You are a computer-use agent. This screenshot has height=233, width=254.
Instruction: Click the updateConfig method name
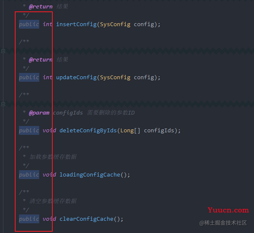pyautogui.click(x=76, y=78)
